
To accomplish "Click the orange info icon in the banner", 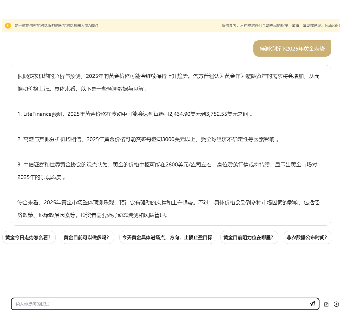I will click(8, 26).
